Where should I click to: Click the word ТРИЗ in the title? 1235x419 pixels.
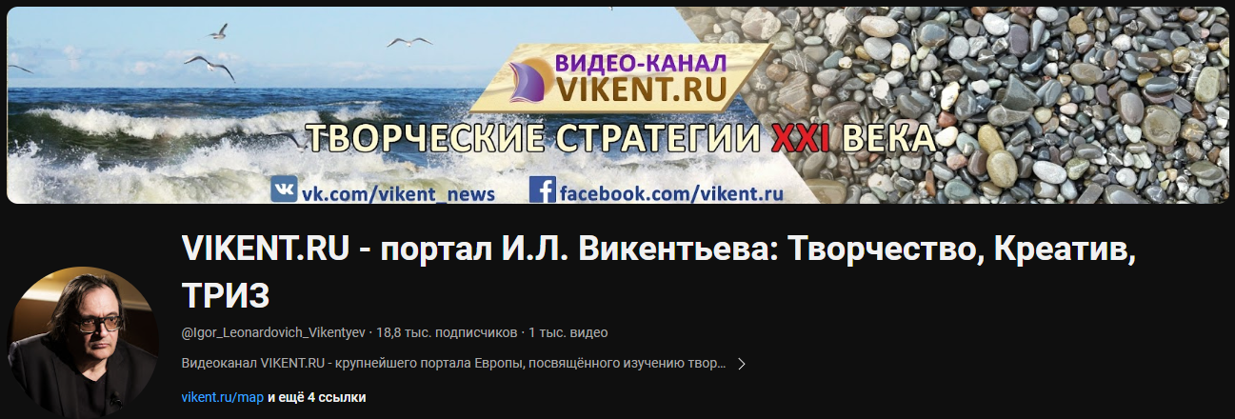point(226,294)
